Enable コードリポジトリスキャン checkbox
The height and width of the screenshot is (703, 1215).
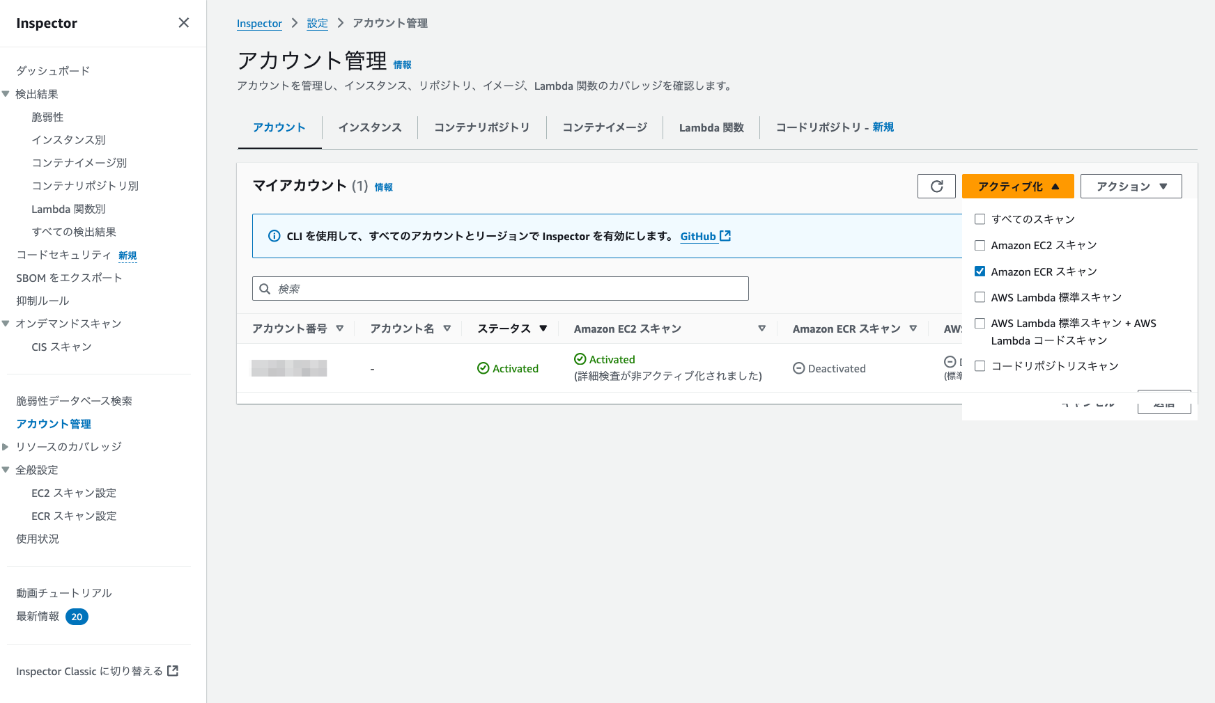coord(980,366)
